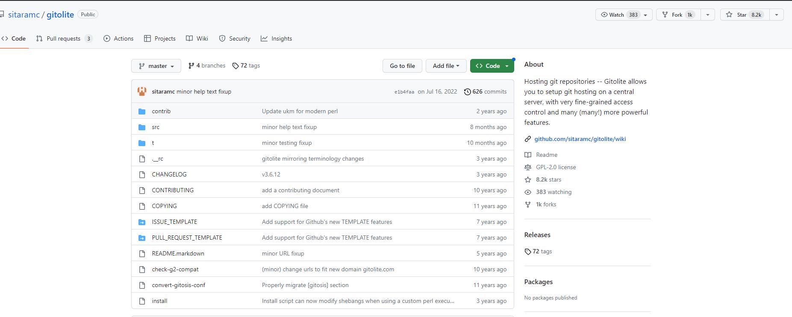Click the convert-gitosis-conf file icon
Image resolution: width=792 pixels, height=317 pixels.
coord(142,285)
